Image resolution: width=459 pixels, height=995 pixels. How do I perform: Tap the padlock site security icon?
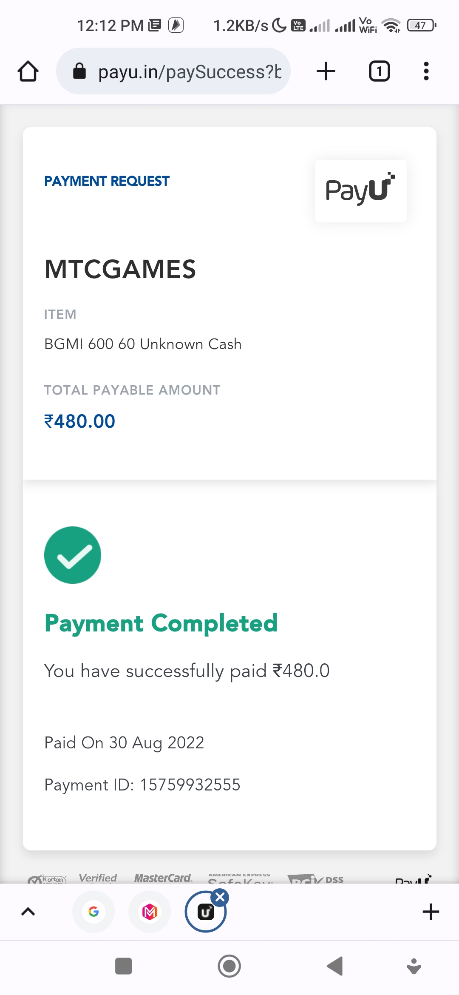(x=79, y=71)
